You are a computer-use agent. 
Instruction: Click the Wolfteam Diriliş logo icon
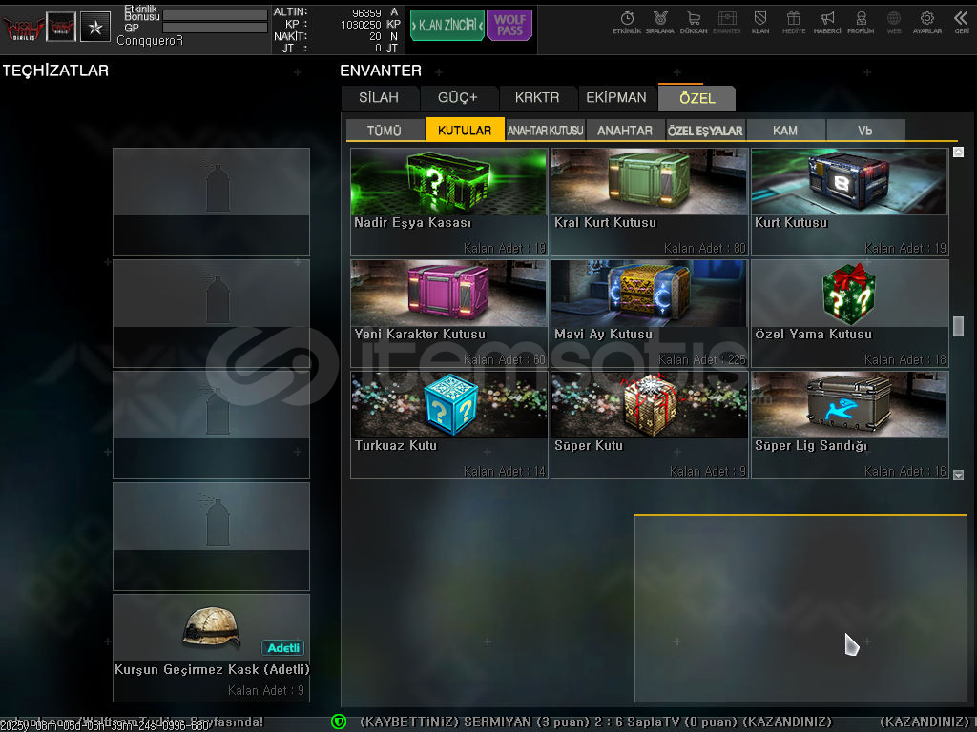[23, 28]
